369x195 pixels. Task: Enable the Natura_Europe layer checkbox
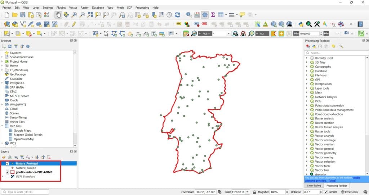point(7,168)
